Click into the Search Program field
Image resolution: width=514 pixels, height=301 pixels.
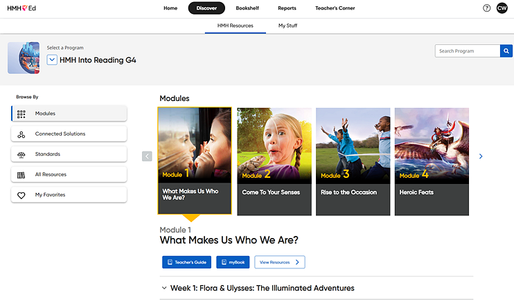click(468, 51)
